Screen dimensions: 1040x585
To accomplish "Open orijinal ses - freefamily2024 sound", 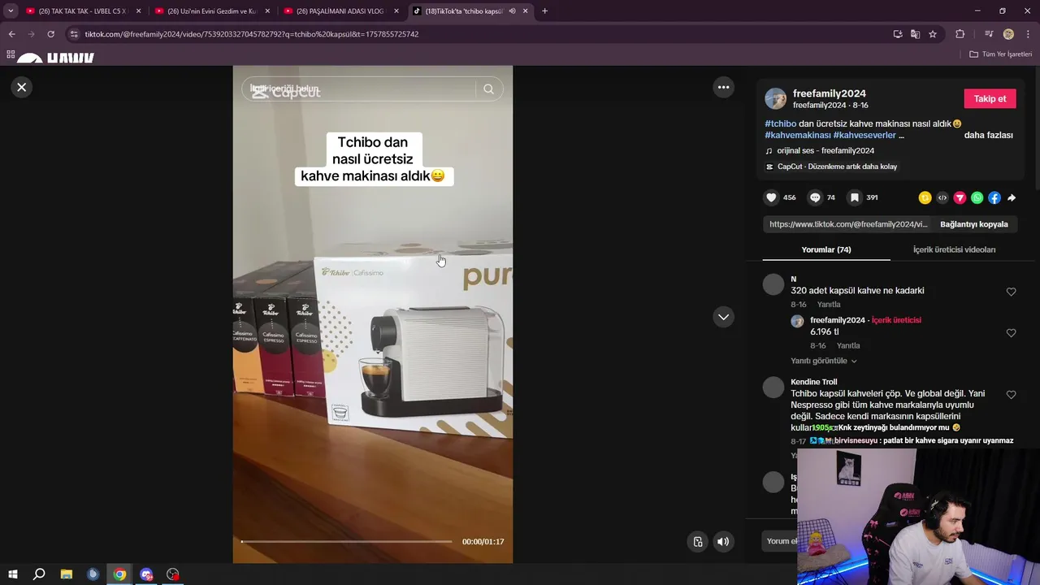I will coord(825,150).
